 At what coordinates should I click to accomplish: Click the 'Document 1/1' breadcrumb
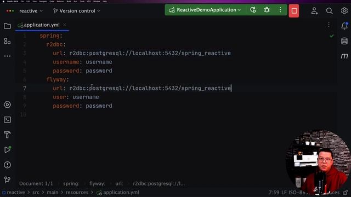[36, 184]
